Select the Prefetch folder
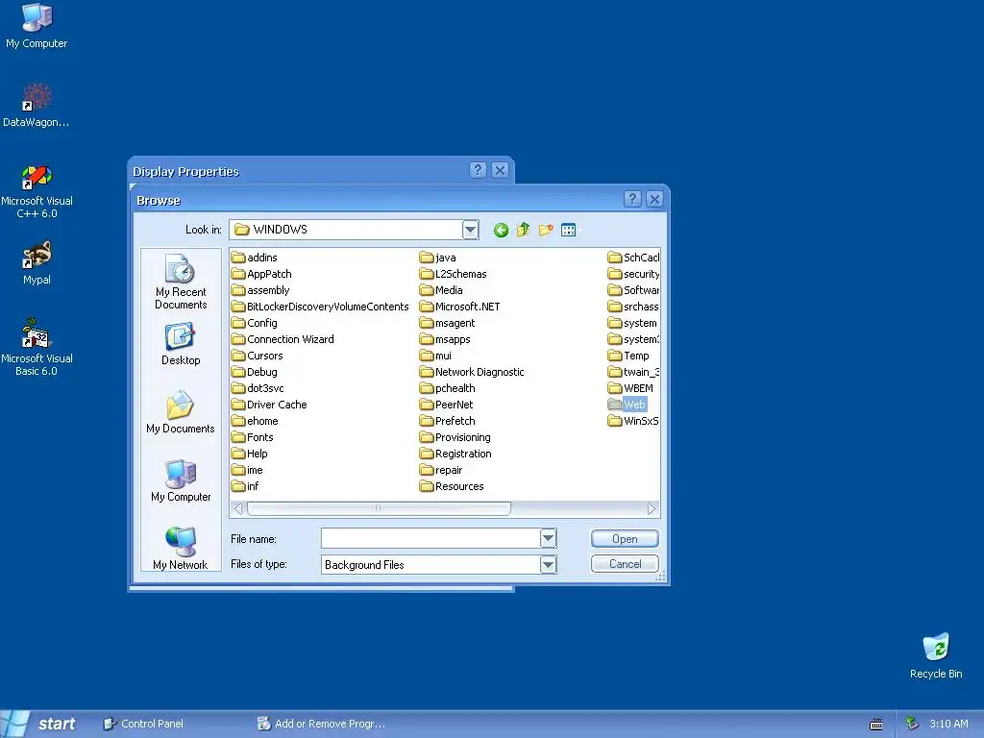The image size is (984, 738). 448,421
